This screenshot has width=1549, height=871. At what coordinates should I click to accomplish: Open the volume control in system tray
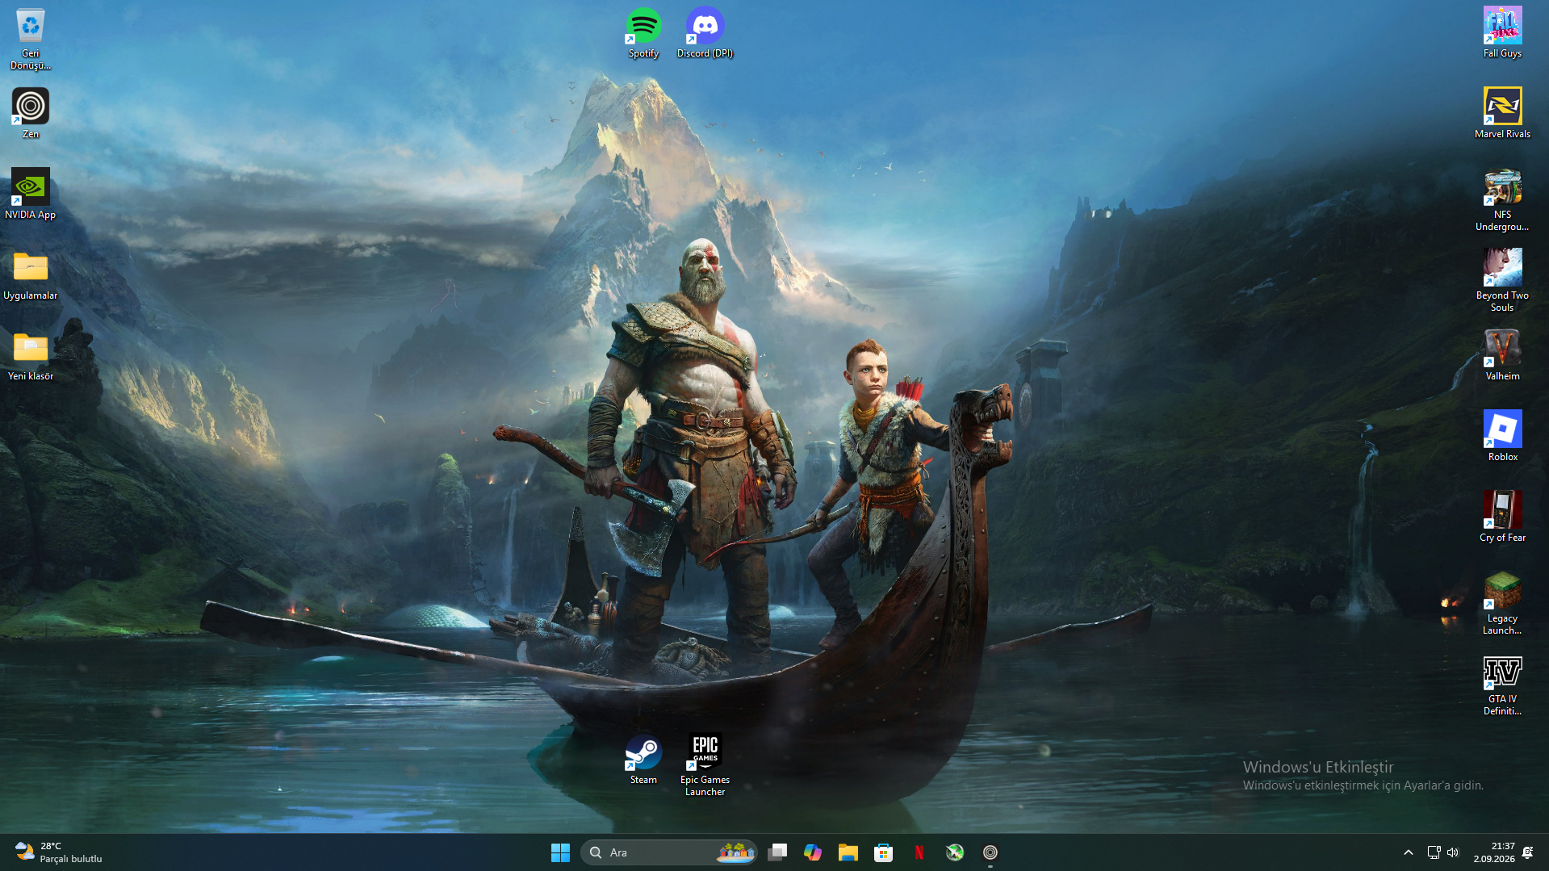1453,852
